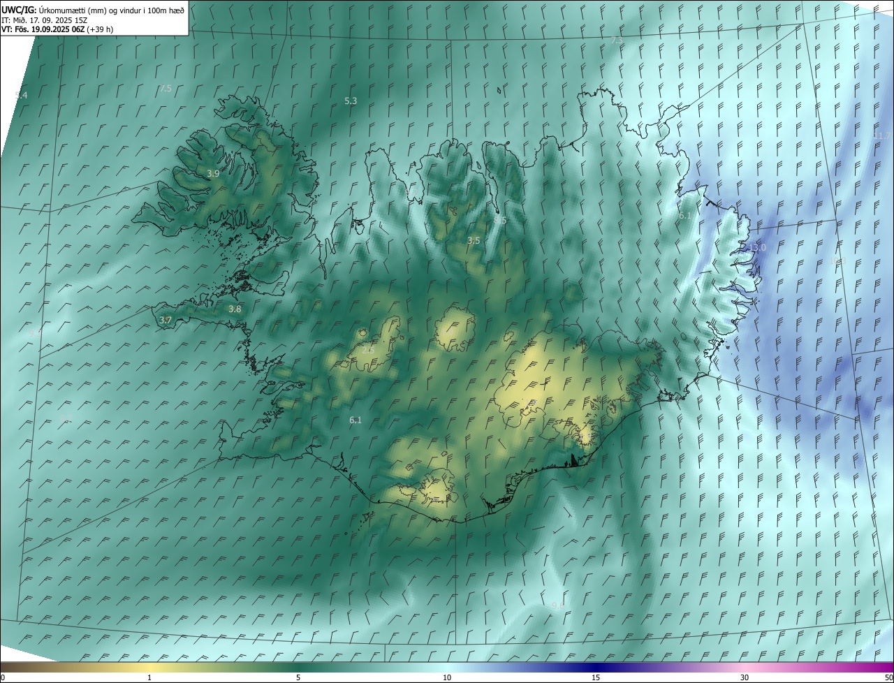Click the '3.5' value label

click(474, 240)
